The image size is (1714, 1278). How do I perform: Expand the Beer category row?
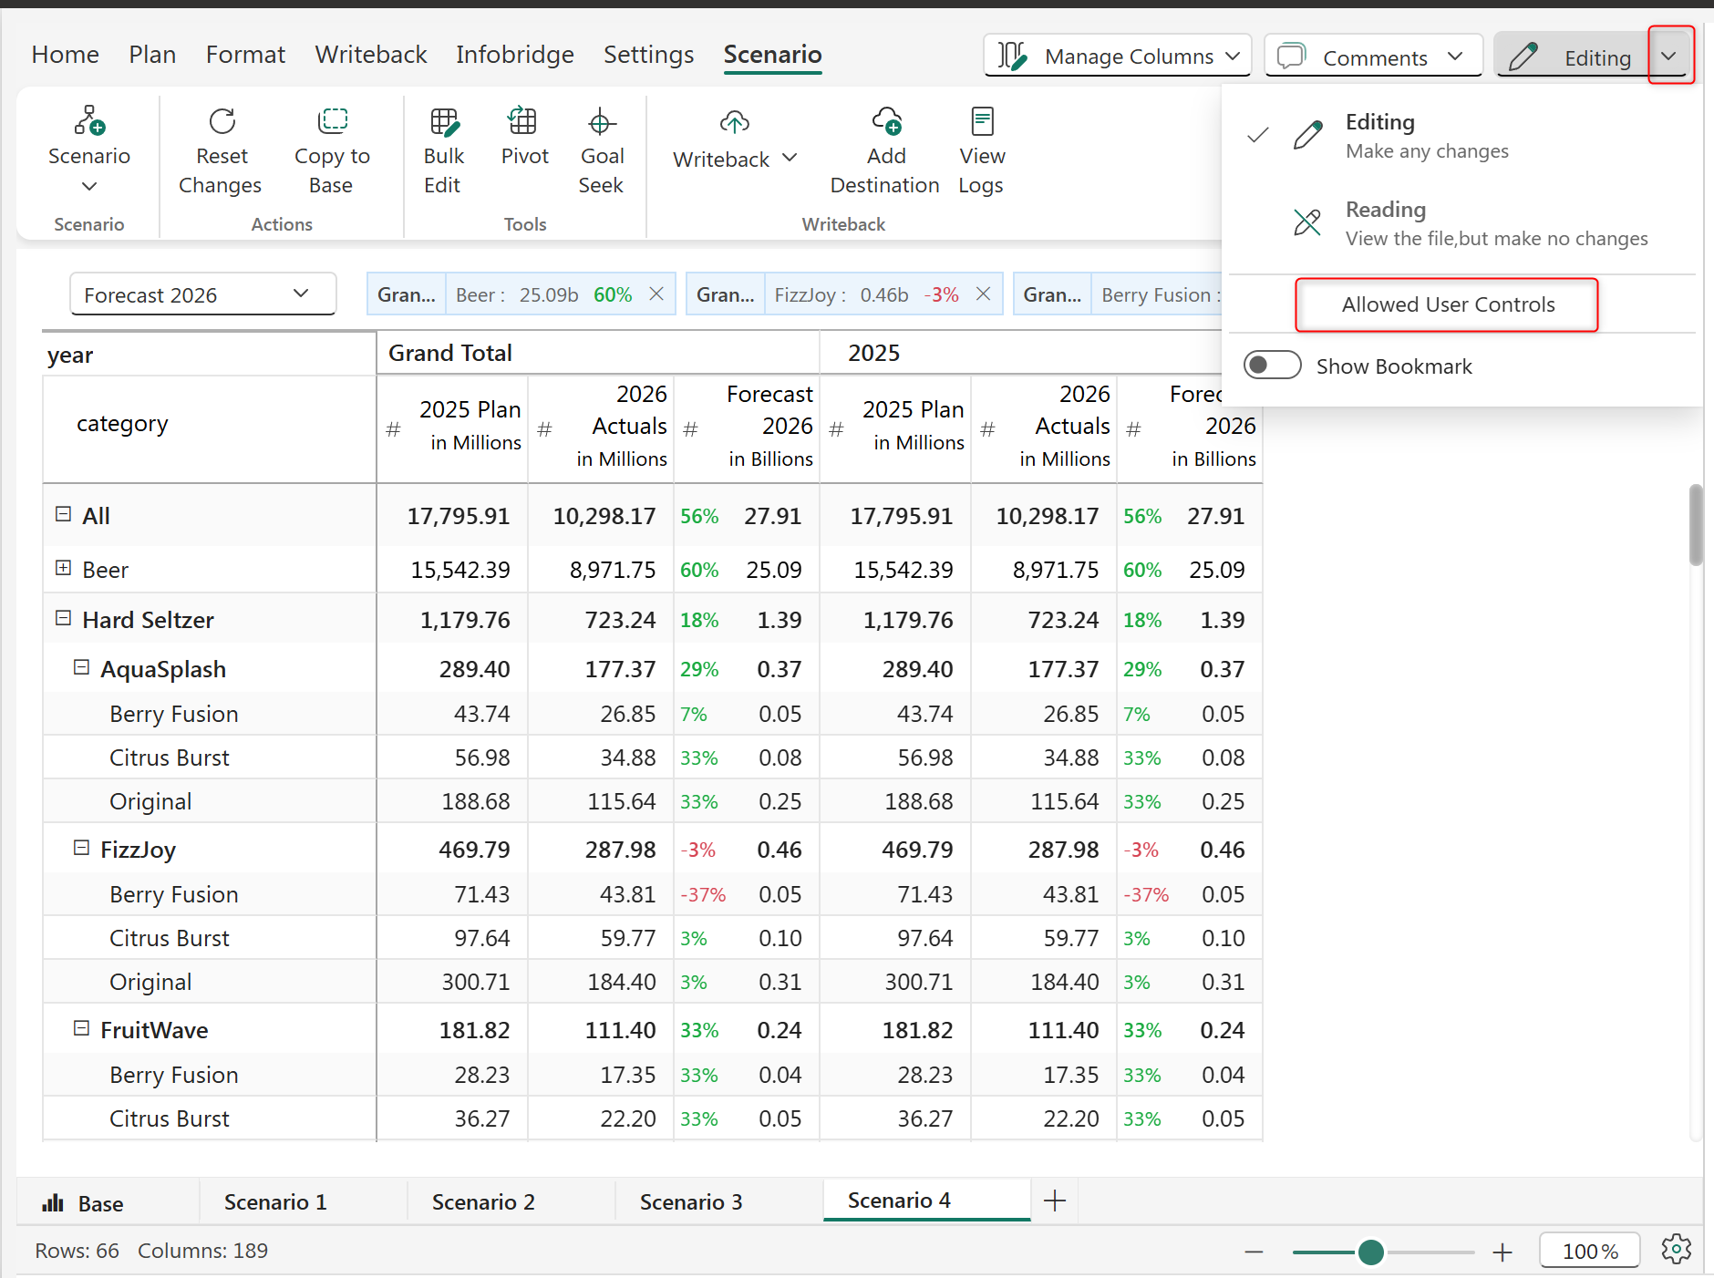click(63, 569)
